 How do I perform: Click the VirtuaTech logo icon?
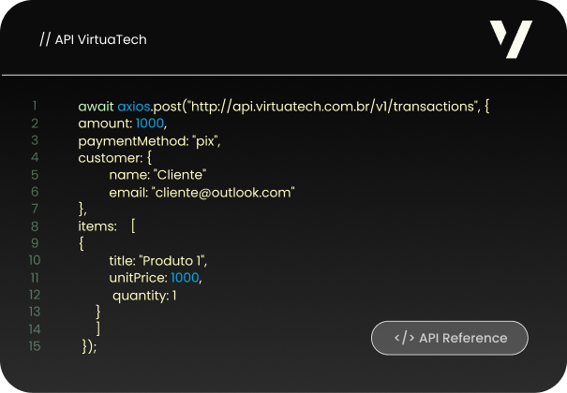[x=511, y=39]
